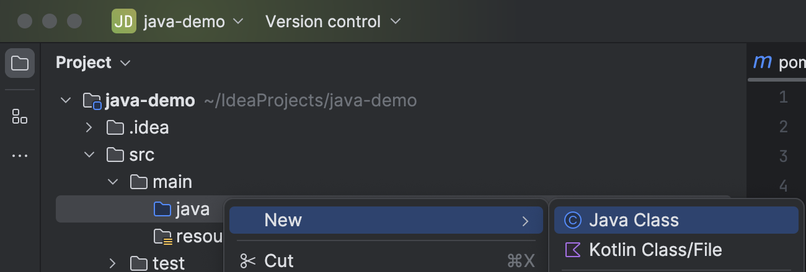Open the java-demo project dropdown
The height and width of the screenshot is (272, 806).
(193, 22)
